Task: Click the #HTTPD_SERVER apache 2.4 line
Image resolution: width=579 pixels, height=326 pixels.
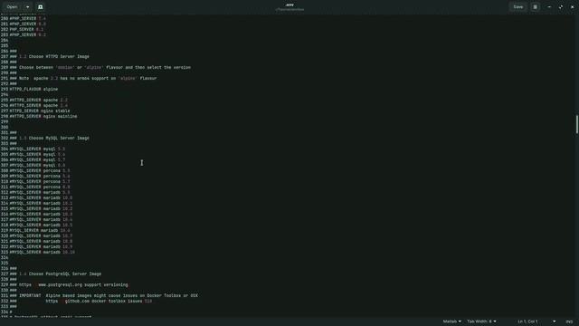Action: pos(38,105)
